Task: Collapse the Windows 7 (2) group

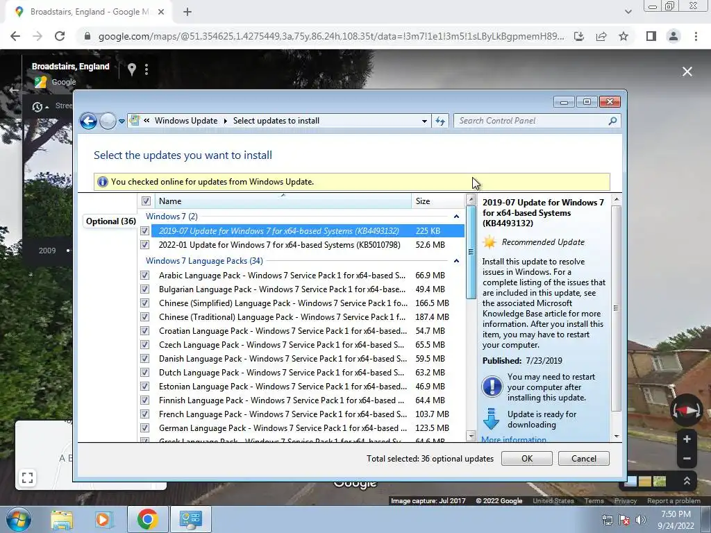Action: click(456, 217)
